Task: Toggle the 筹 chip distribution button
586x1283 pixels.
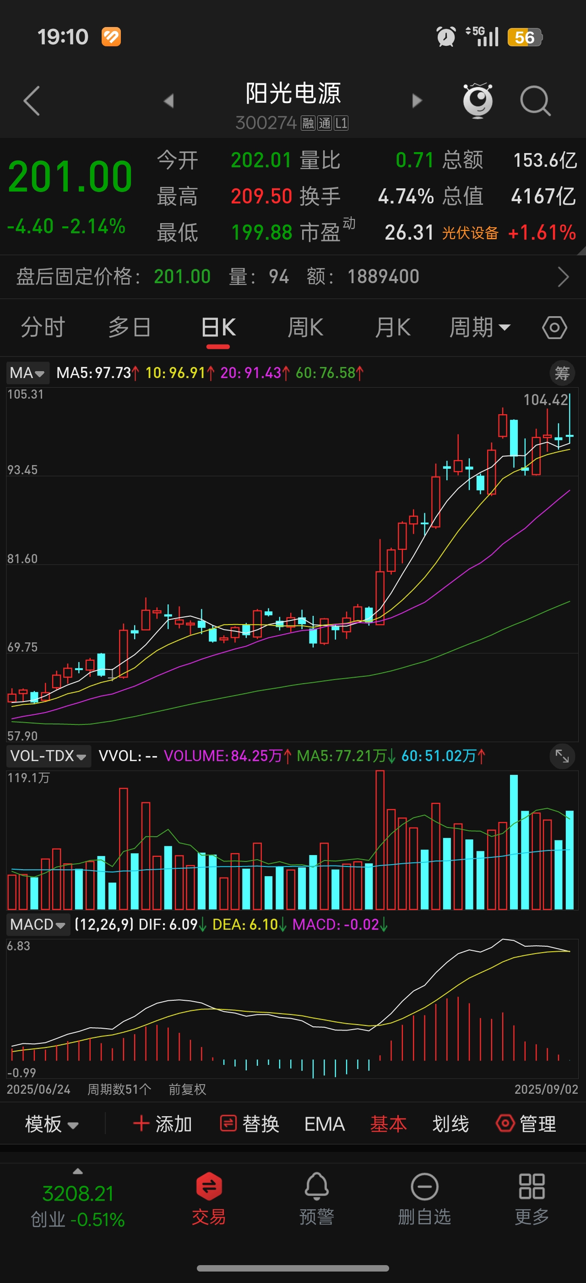Action: pyautogui.click(x=562, y=373)
